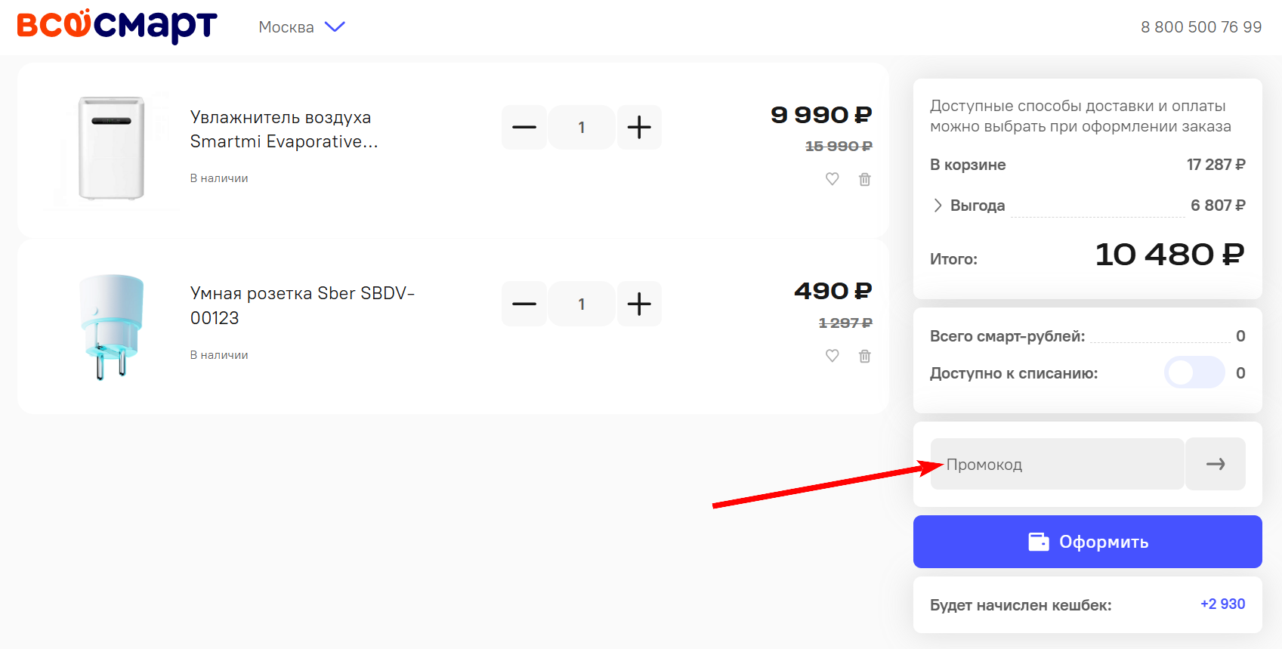
Task: Focus the Промокод input field
Action: pos(1057,463)
